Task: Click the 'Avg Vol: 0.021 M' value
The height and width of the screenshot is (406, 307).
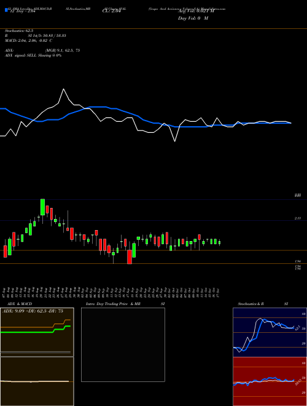Action: pyautogui.click(x=196, y=11)
